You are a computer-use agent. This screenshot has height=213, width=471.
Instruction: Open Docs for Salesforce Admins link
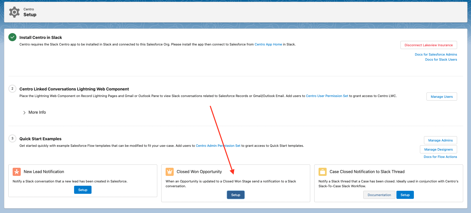(x=436, y=54)
